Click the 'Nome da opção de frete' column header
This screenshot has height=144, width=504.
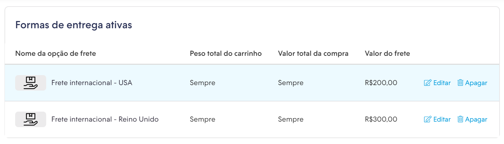tap(55, 53)
